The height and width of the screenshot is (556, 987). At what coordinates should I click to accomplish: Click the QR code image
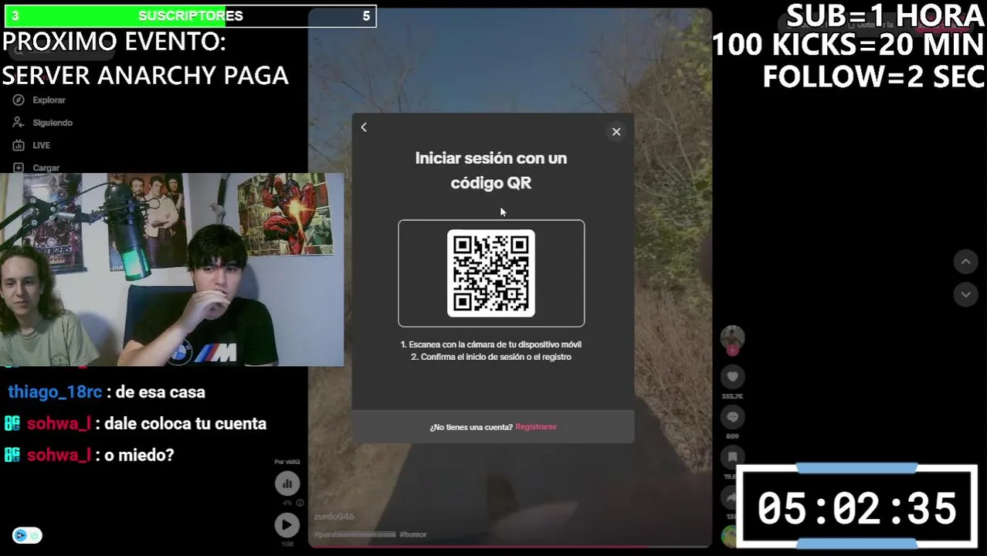[x=491, y=273]
